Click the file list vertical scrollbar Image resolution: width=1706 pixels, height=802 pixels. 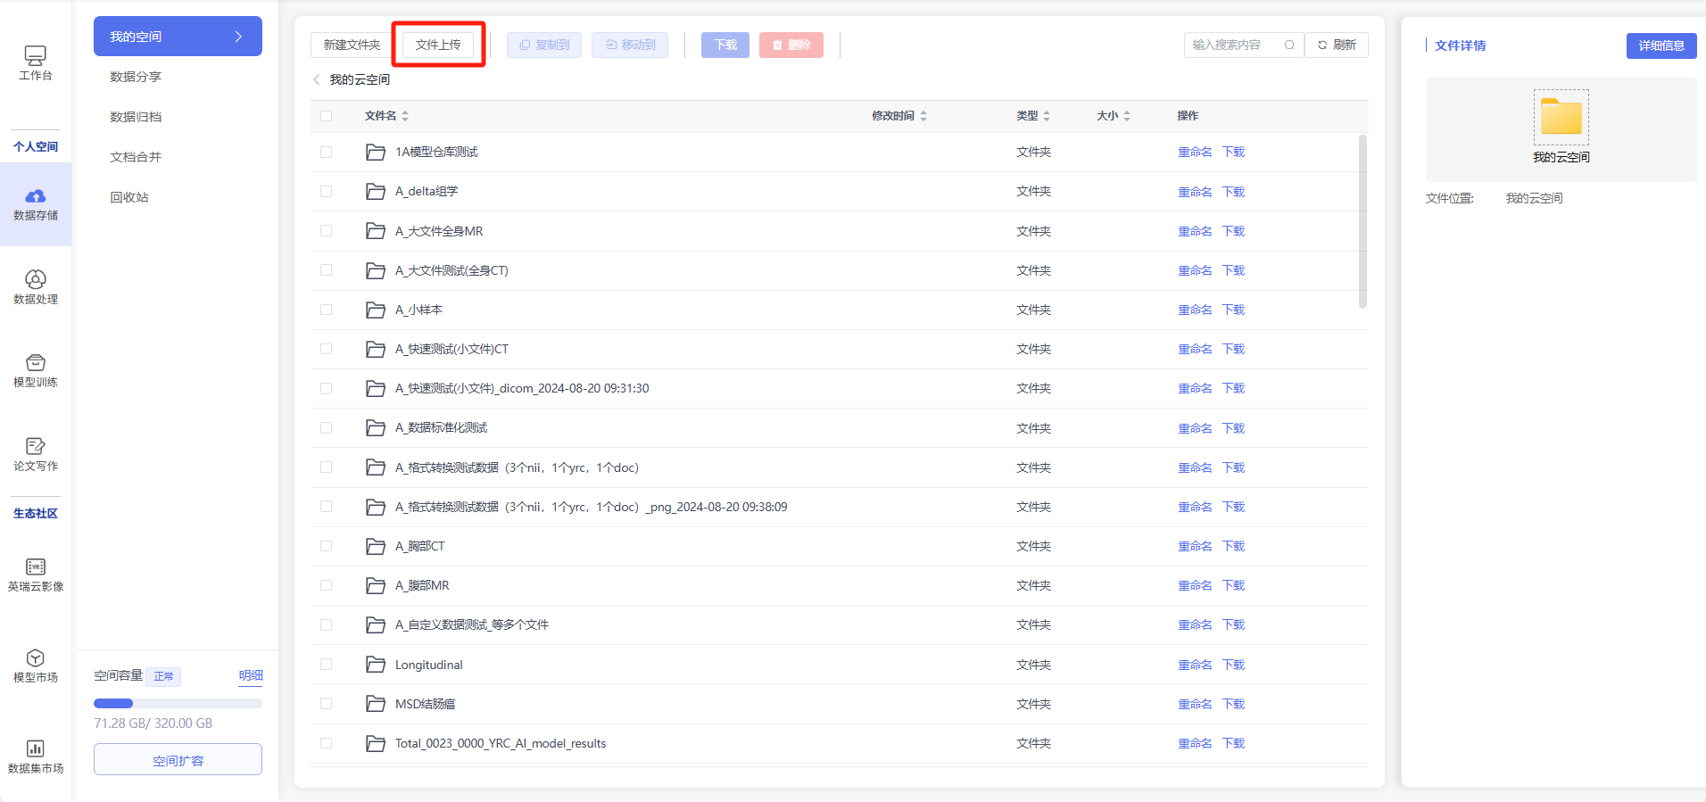(x=1362, y=221)
